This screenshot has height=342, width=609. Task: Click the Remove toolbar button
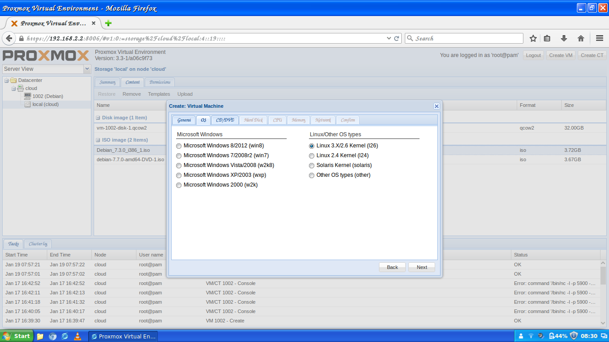[132, 94]
